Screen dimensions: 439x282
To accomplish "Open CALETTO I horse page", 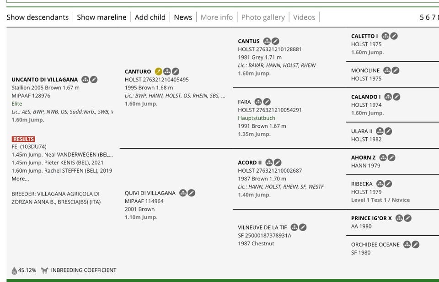I will click(x=364, y=36).
